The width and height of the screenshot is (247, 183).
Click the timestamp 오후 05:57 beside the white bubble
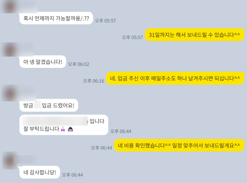(105, 21)
